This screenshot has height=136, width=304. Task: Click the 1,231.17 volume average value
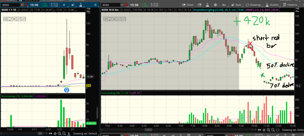[135, 93]
